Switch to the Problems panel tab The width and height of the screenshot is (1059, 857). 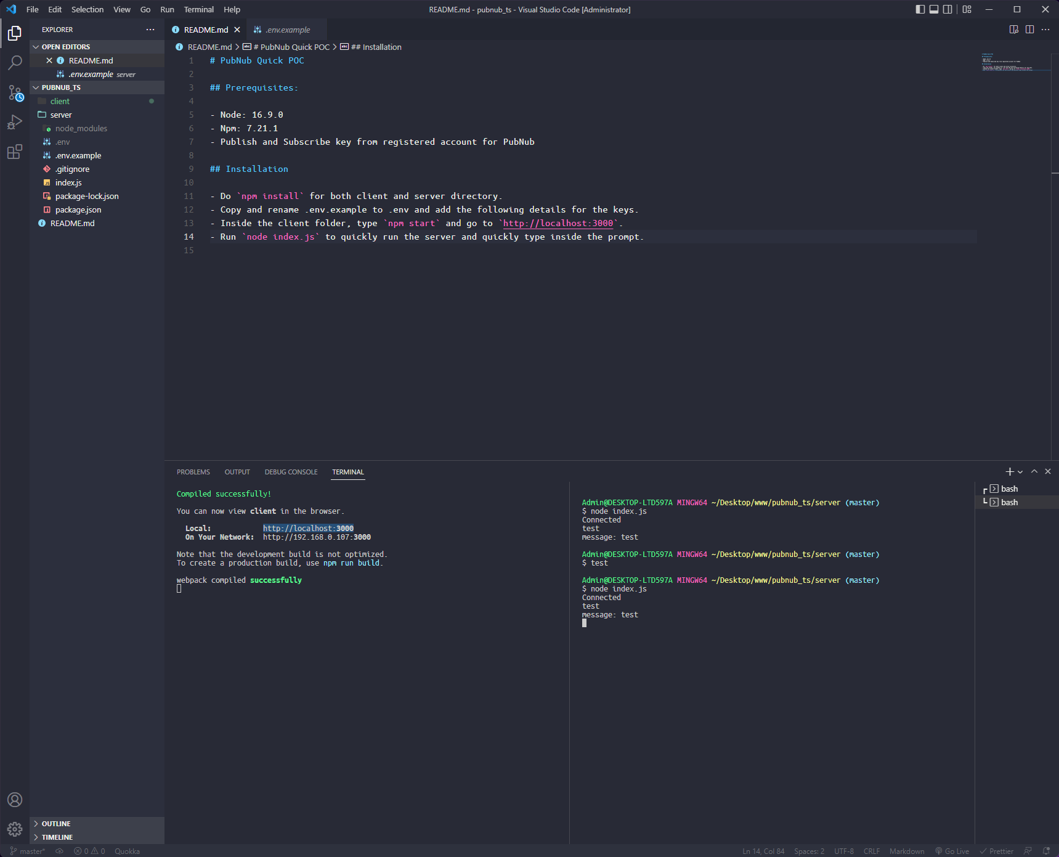pos(193,472)
